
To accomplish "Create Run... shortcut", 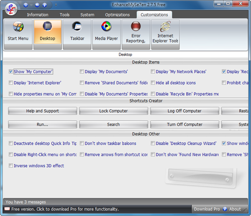I will tap(43, 124).
